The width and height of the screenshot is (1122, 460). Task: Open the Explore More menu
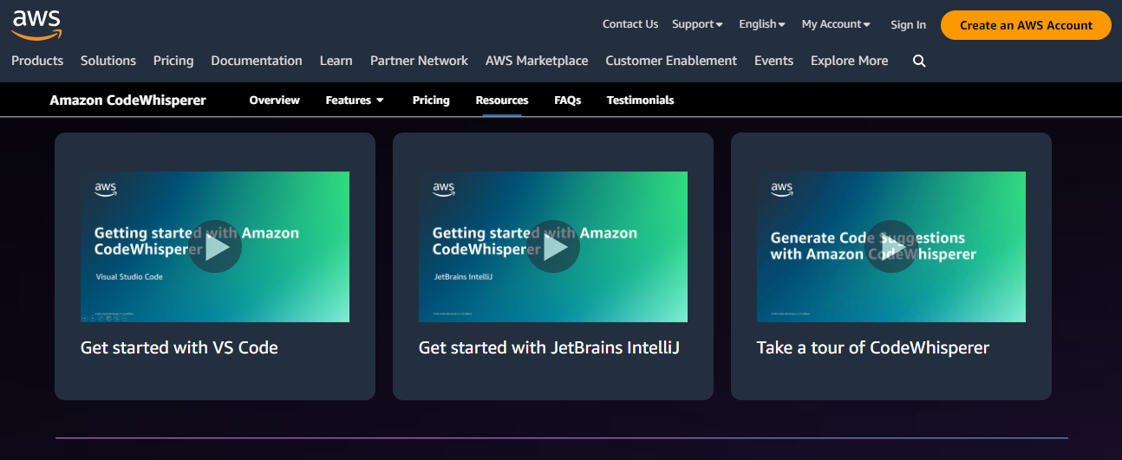849,61
